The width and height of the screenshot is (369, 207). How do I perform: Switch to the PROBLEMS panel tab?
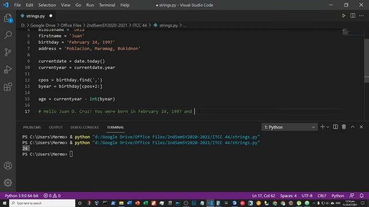(x=32, y=127)
